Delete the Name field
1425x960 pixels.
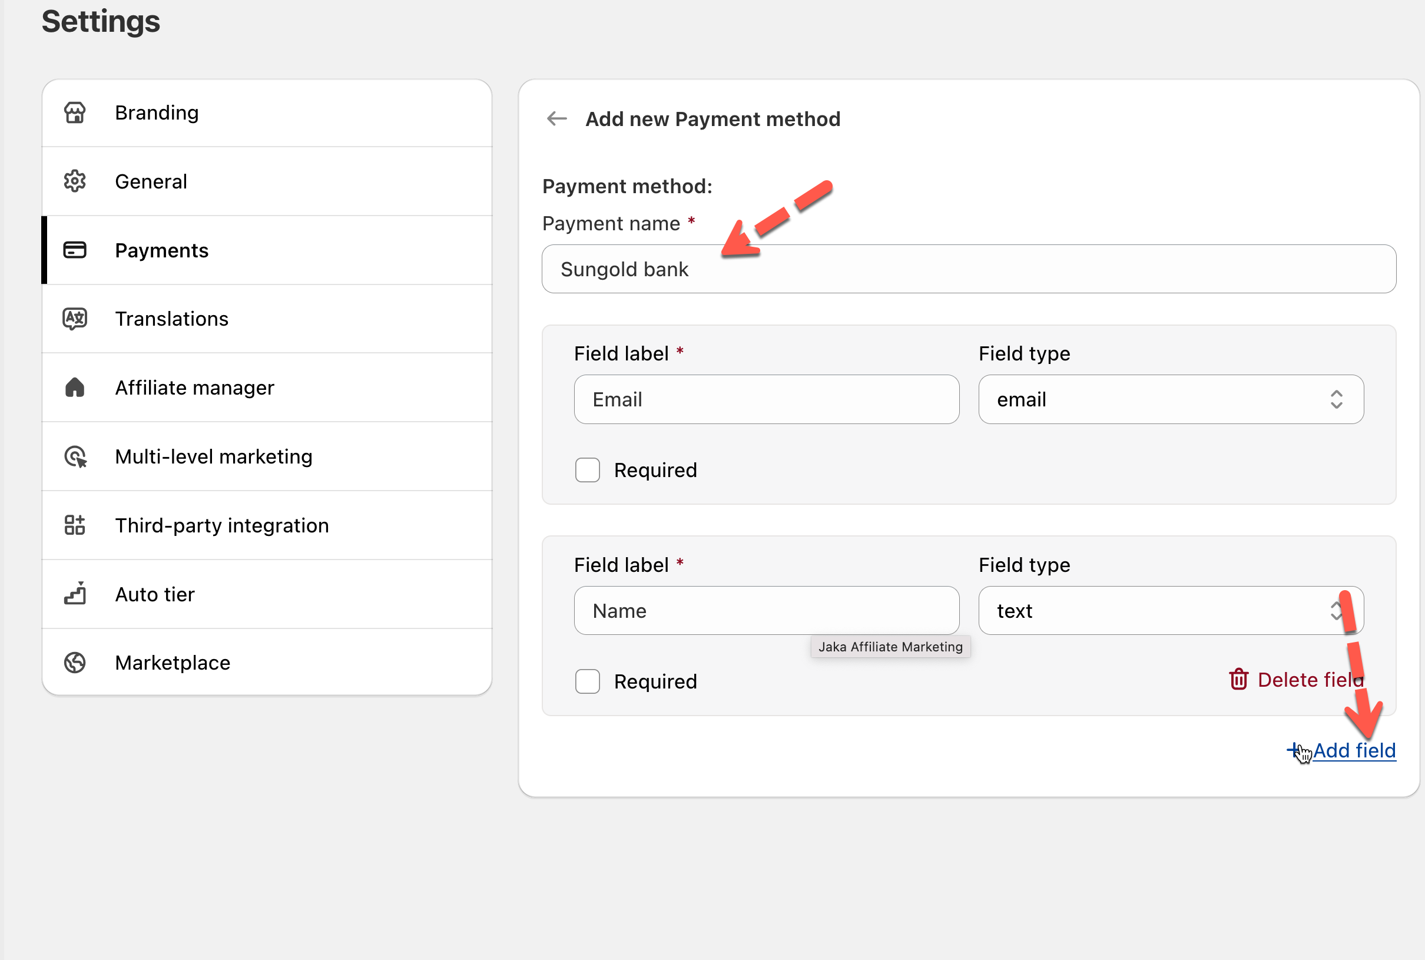pos(1296,680)
